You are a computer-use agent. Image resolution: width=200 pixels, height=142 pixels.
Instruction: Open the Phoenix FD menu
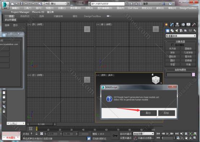click(x=38, y=12)
